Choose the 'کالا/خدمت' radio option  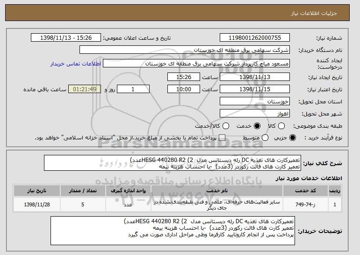(x=226, y=126)
